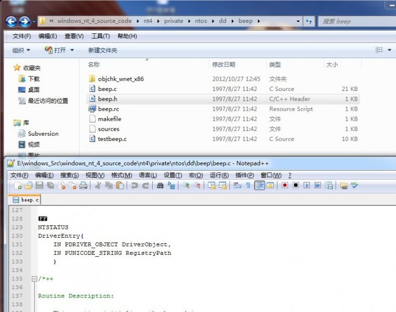
Task: Toggle synchronized vertical scrolling
Action: pyautogui.click(x=212, y=186)
